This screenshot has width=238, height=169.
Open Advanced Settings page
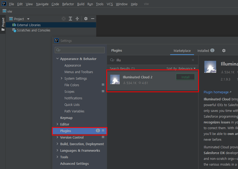[x=74, y=164]
